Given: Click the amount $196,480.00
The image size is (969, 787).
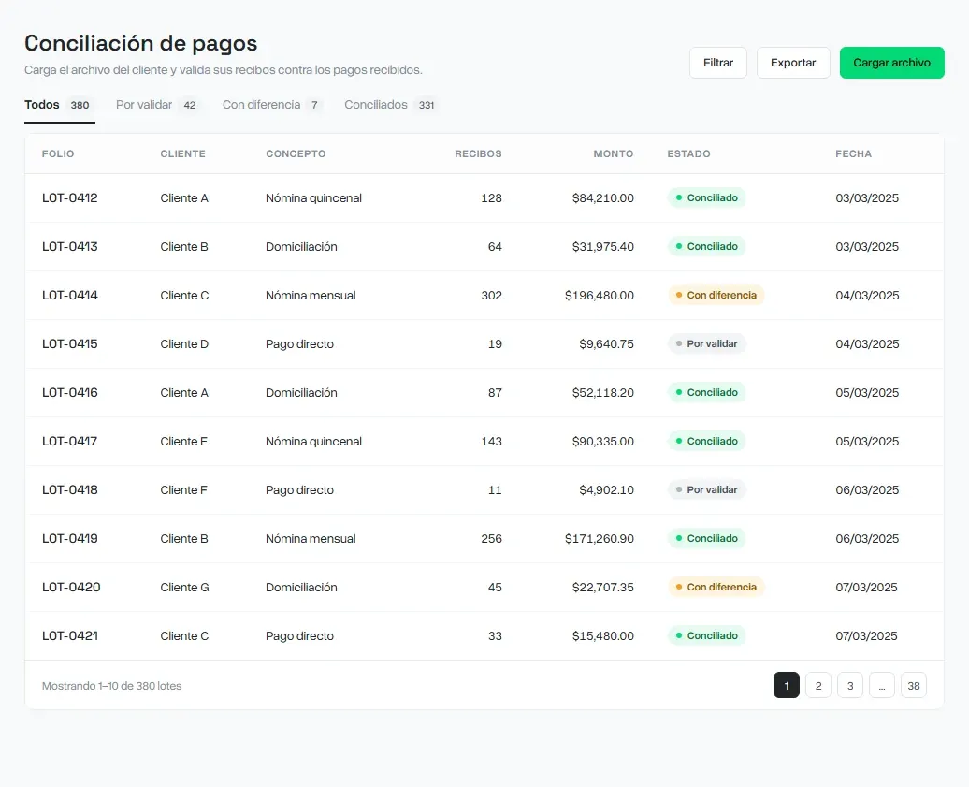Looking at the screenshot, I should click(599, 296).
